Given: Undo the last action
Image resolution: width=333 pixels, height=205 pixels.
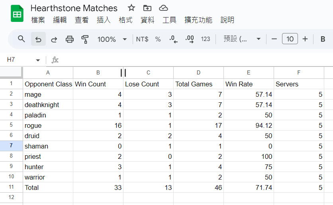Looking at the screenshot, I should click(38, 39).
